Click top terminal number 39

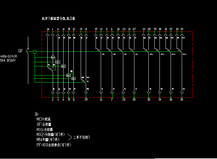click(x=182, y=29)
